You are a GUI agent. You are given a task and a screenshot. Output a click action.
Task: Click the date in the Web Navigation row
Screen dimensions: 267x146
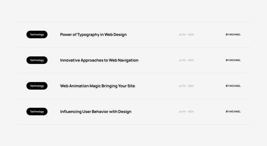point(186,60)
